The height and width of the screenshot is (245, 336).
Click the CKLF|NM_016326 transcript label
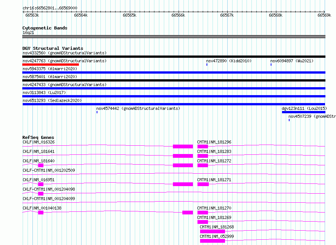[x=39, y=142]
